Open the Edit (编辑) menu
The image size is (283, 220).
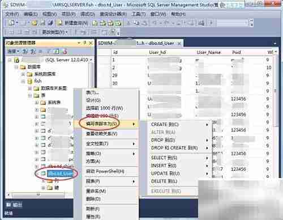click(x=31, y=14)
